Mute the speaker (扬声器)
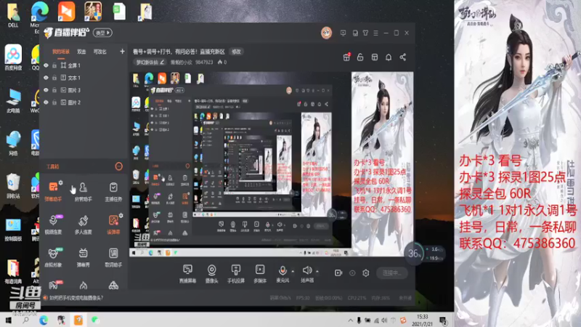This screenshot has width=581, height=327. pyautogui.click(x=306, y=274)
